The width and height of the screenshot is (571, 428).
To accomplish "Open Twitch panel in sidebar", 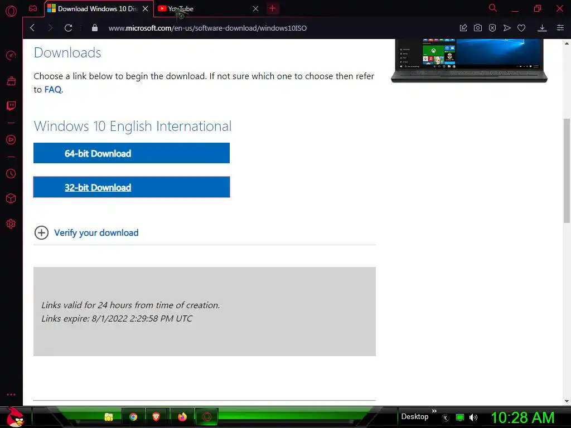I will (11, 106).
